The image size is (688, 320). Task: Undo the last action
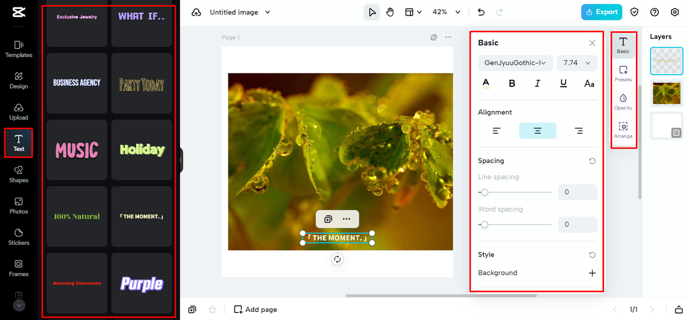click(x=481, y=12)
